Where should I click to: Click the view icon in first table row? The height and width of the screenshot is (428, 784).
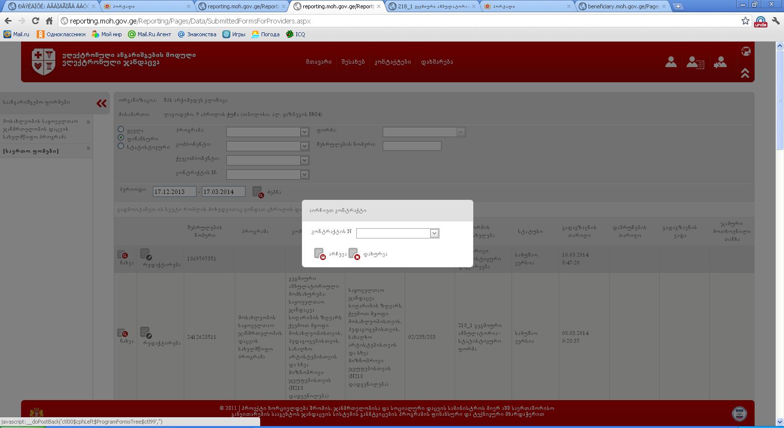click(x=122, y=255)
